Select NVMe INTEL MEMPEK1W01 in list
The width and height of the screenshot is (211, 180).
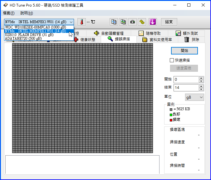pos(39,31)
